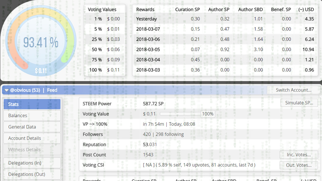322x181 pixels.
Task: Click the Voting CSI row label
Action: tap(93, 165)
